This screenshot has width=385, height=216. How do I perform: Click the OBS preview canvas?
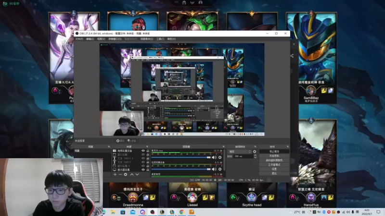point(182,89)
